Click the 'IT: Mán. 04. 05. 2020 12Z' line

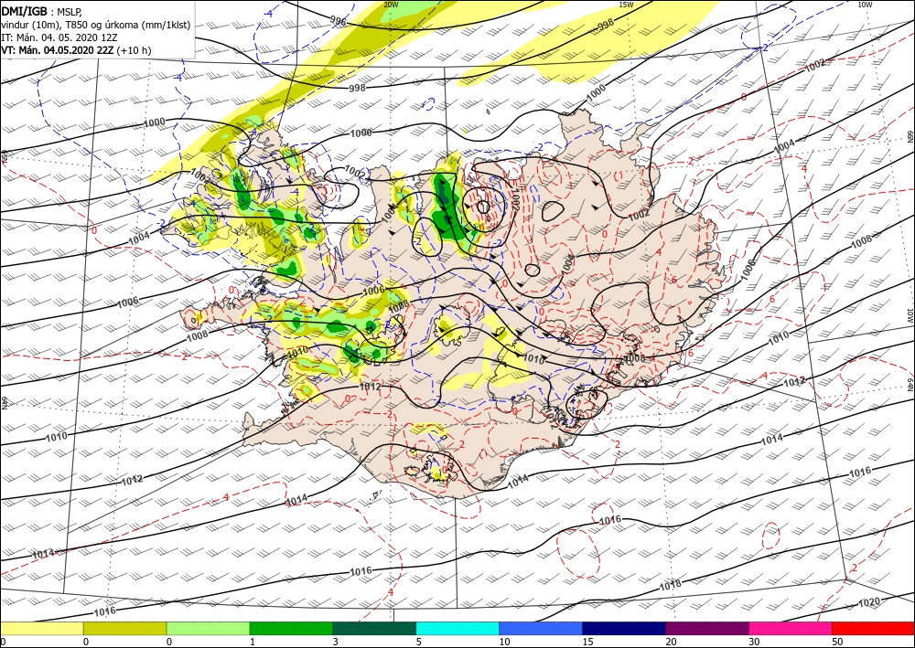pos(59,37)
